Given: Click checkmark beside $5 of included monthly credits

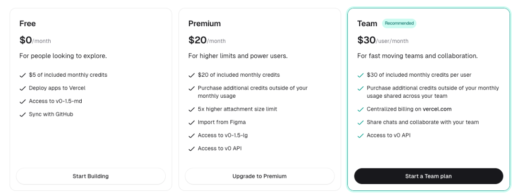Looking at the screenshot, I should (x=22, y=75).
